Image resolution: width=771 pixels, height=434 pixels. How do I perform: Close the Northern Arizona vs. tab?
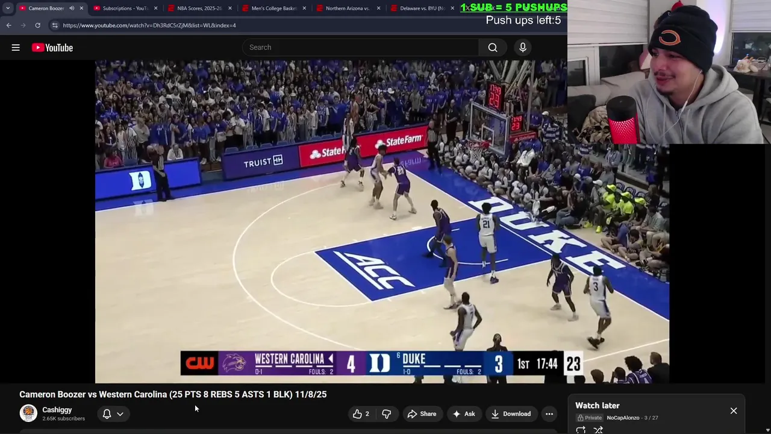(378, 8)
